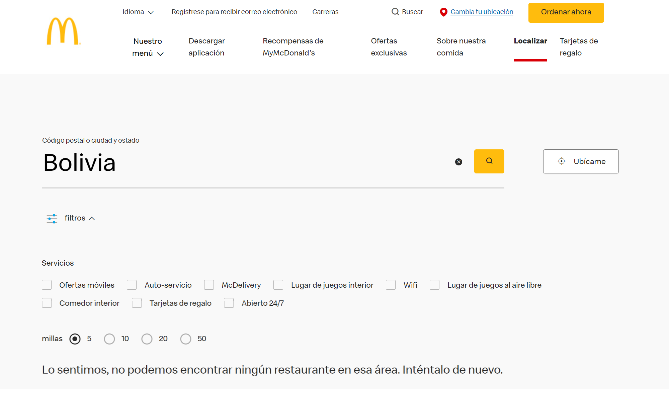Image resolution: width=669 pixels, height=410 pixels.
Task: Click the yellow search button with magnifier
Action: pos(489,161)
